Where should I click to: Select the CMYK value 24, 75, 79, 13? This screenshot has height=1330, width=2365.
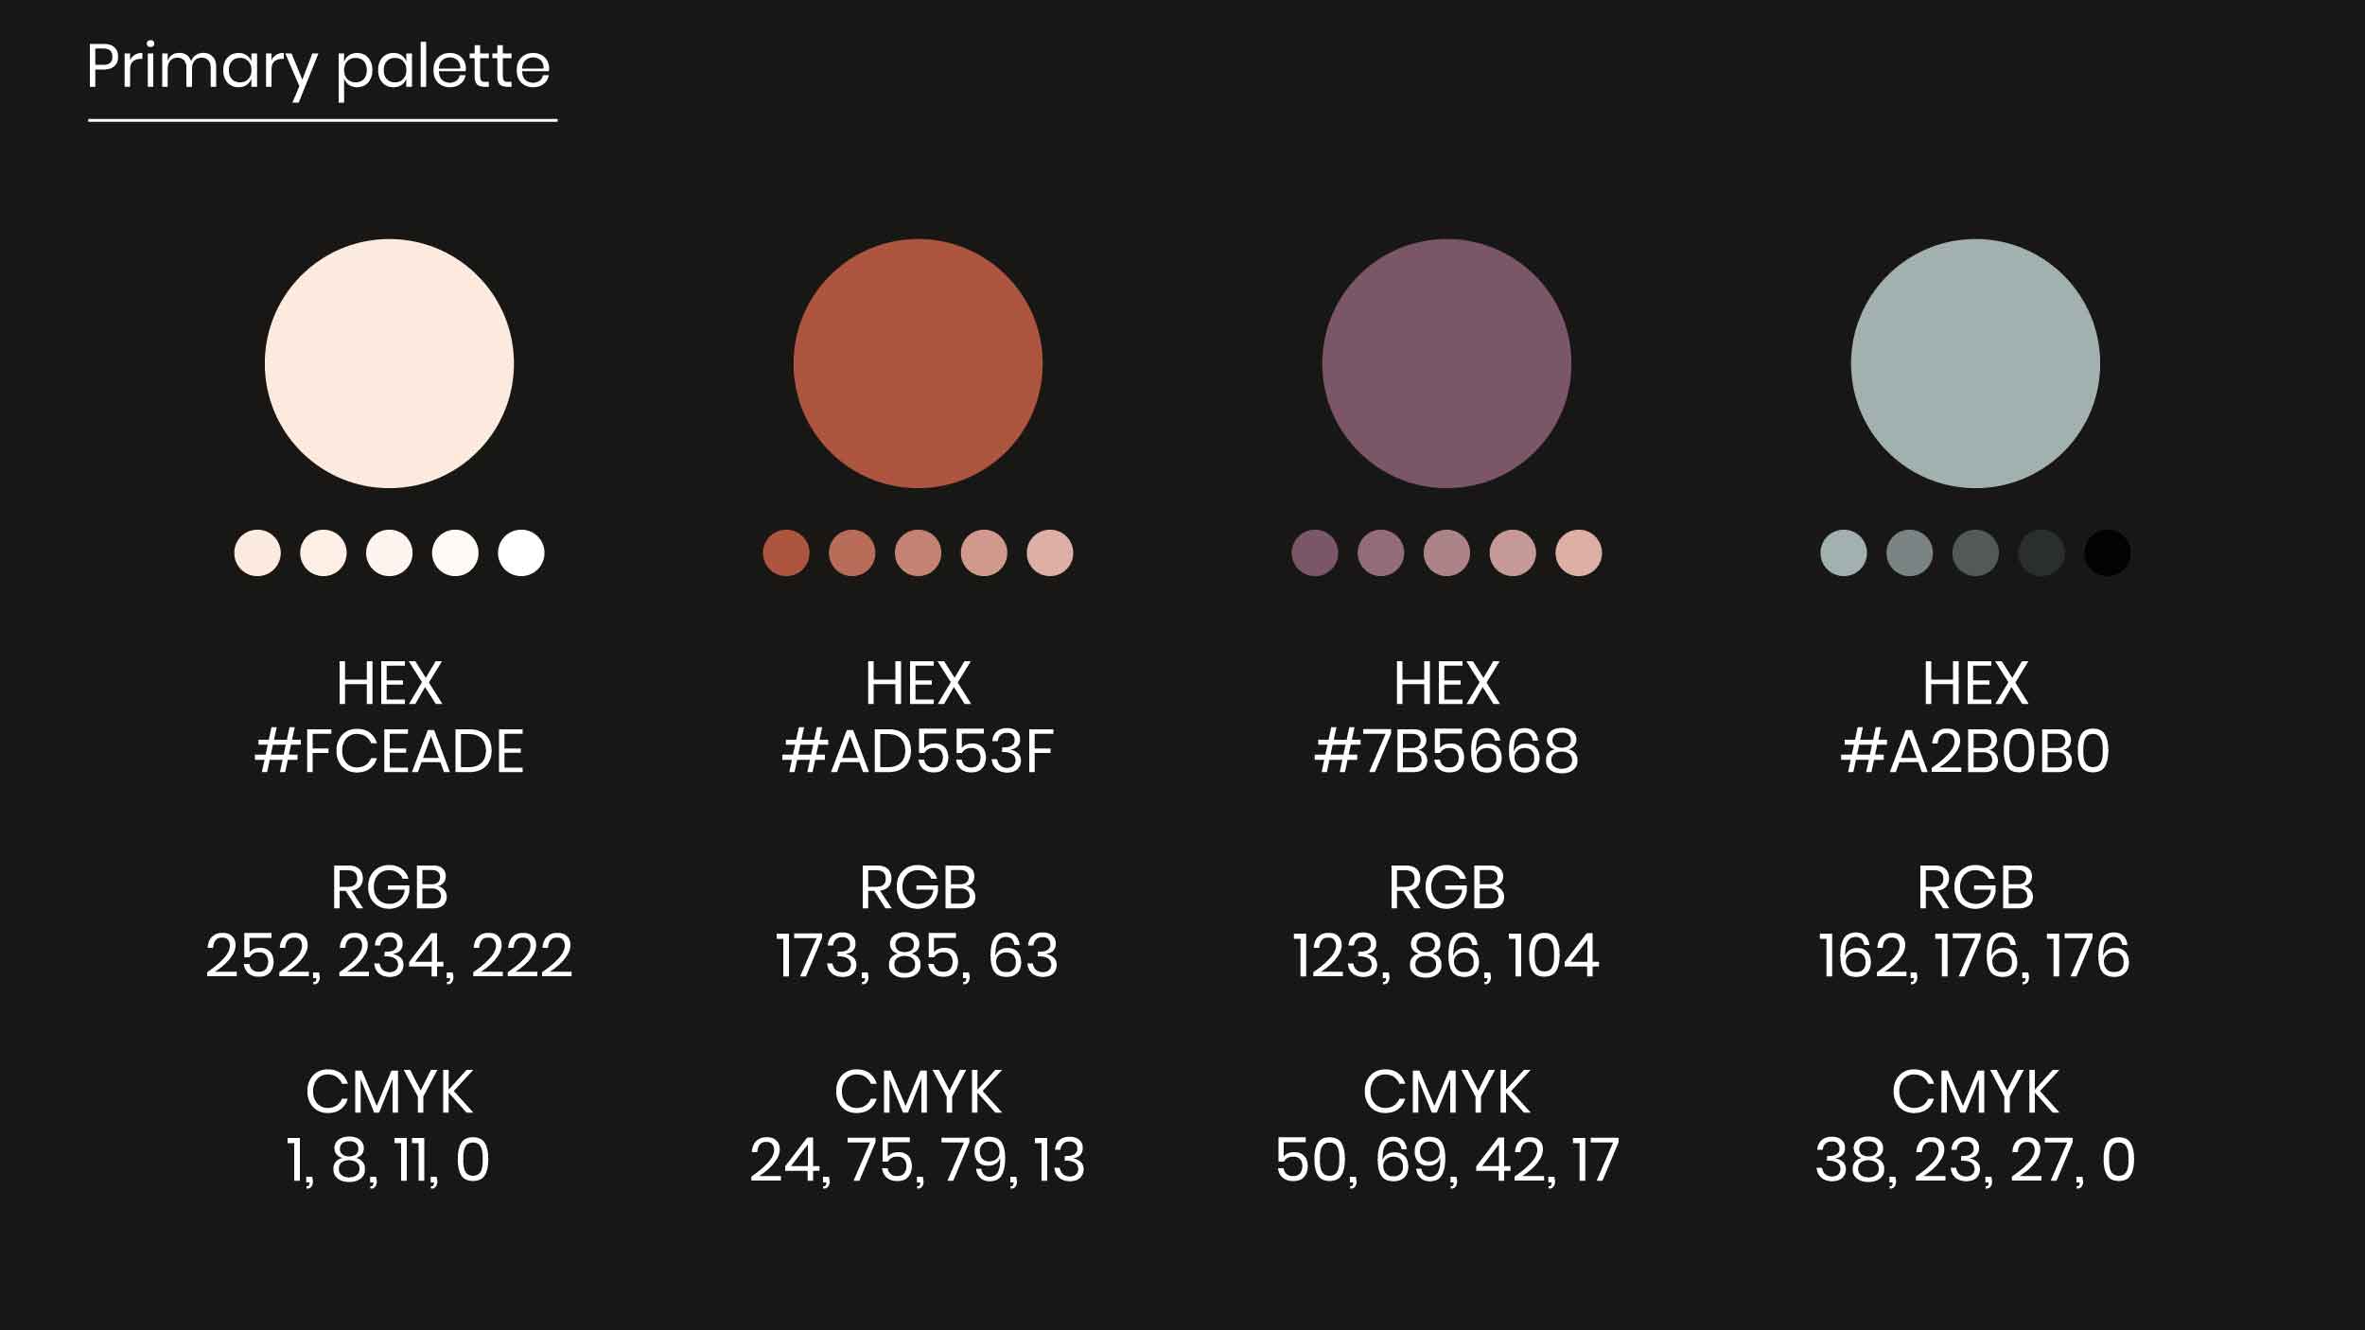tap(918, 1160)
